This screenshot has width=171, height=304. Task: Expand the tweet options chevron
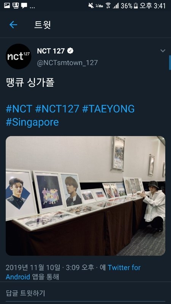click(x=163, y=51)
